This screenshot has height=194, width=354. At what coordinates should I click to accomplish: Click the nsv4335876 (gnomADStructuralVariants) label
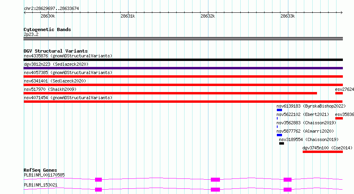click(68, 56)
